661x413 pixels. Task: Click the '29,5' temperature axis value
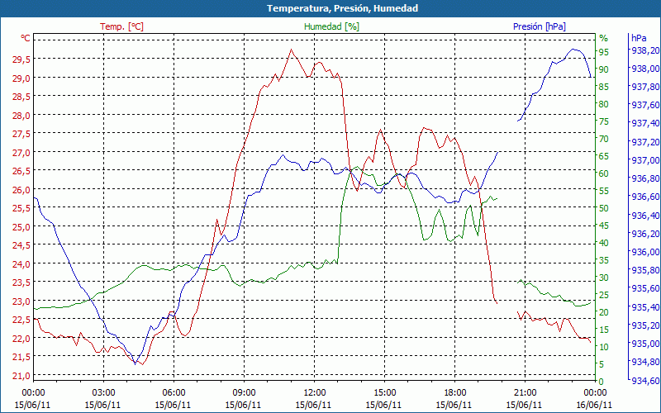pyautogui.click(x=21, y=59)
